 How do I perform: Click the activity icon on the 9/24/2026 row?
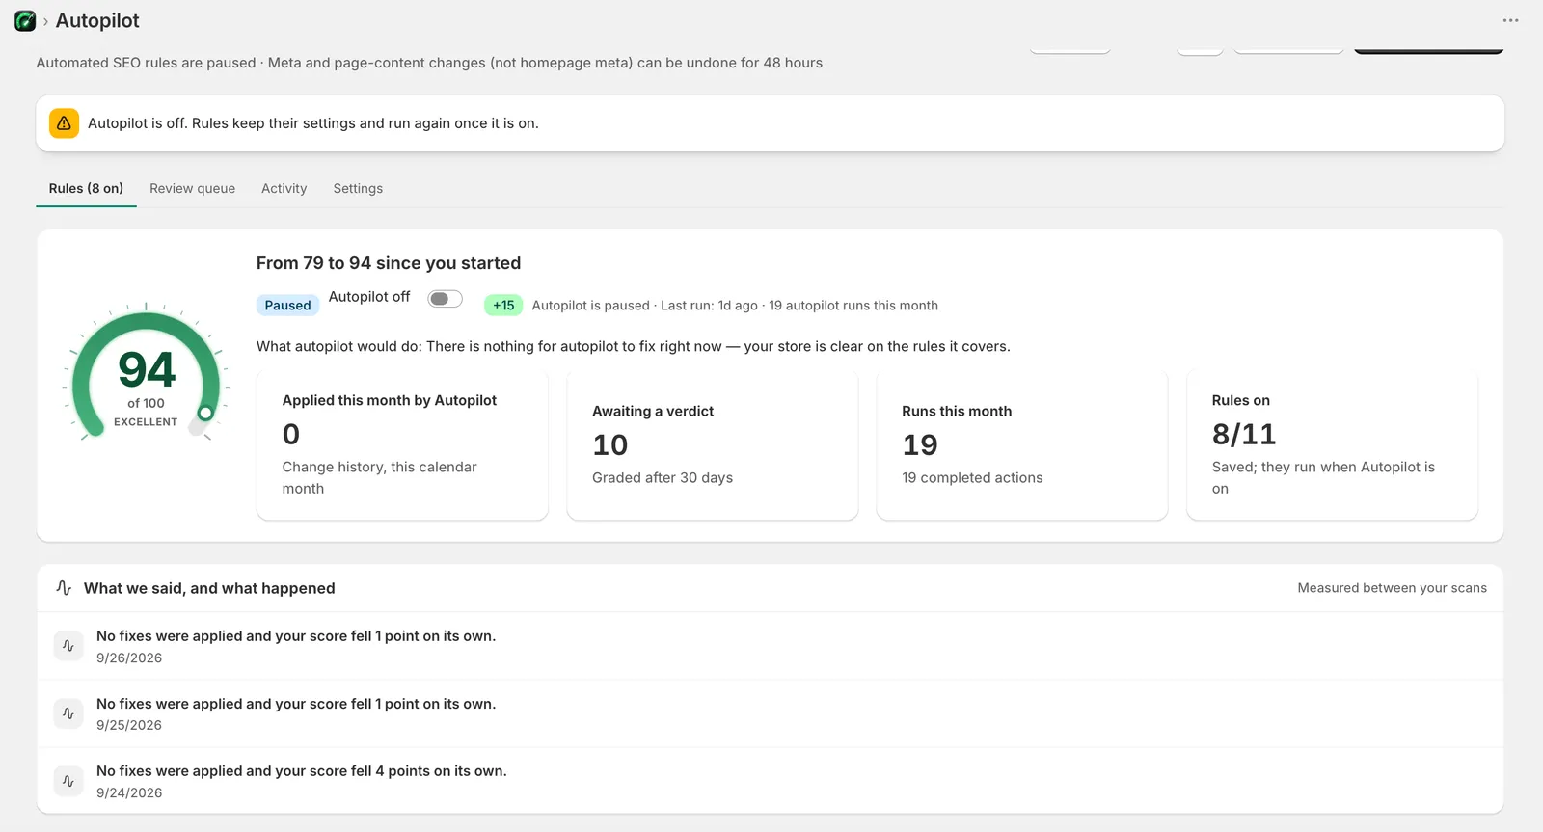[x=68, y=781]
